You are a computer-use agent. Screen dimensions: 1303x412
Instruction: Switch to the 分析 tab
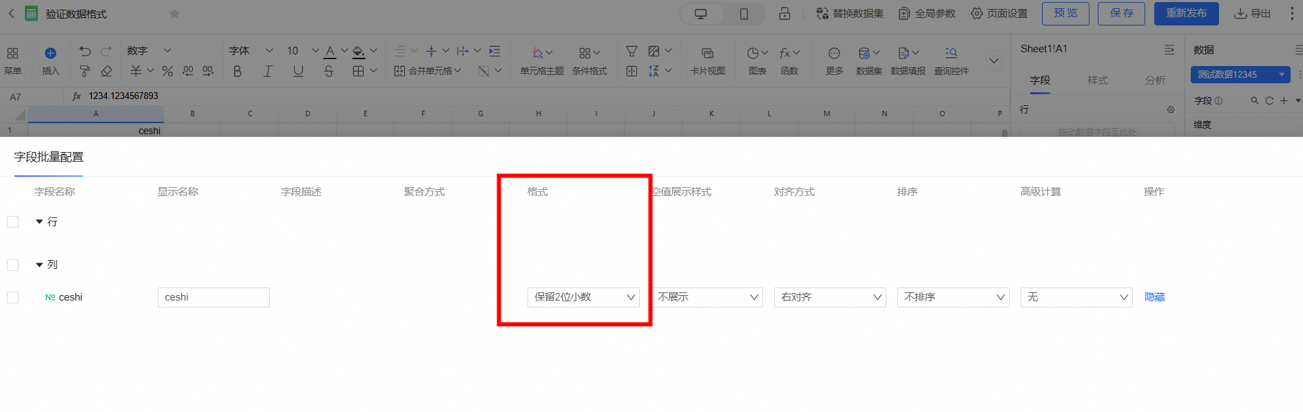1155,80
